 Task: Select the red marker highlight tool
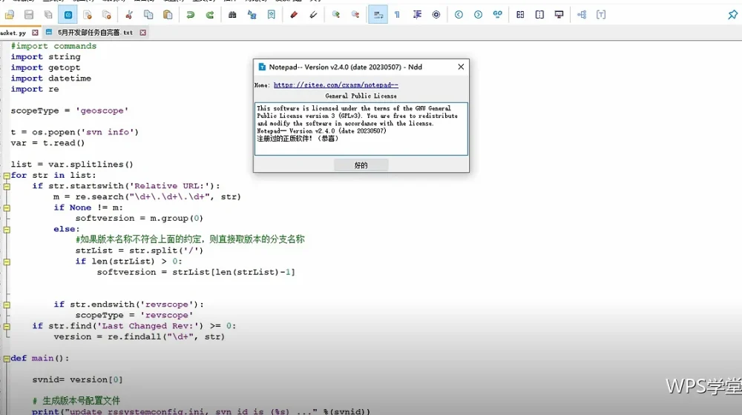click(293, 15)
